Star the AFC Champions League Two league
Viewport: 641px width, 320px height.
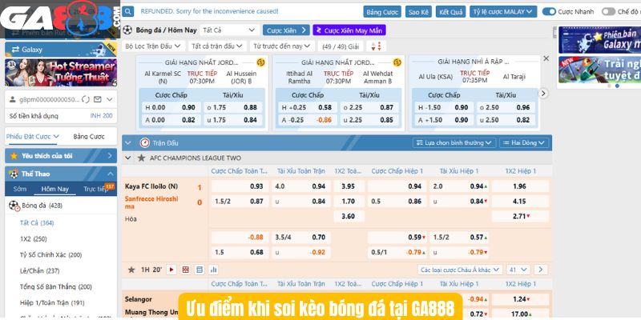[142, 158]
